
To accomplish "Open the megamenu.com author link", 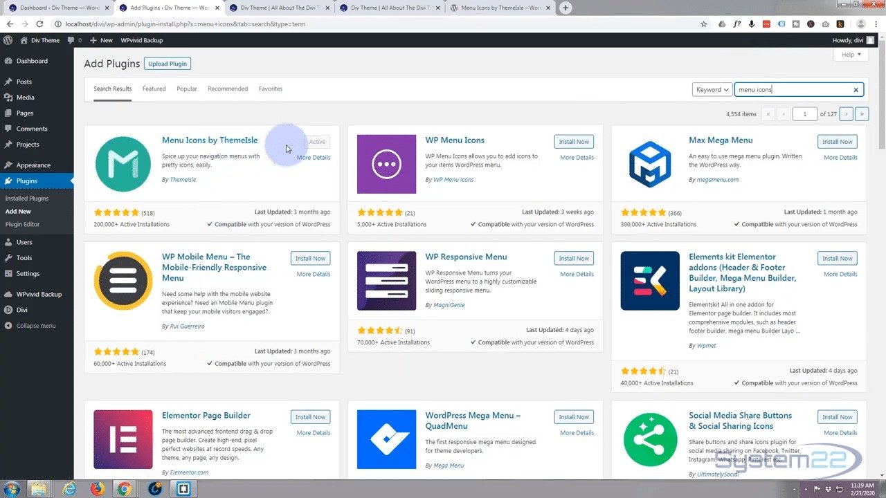I will pos(718,180).
